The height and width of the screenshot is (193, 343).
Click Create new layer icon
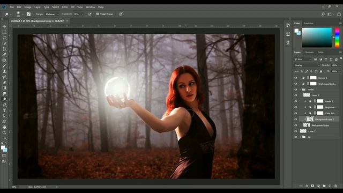(x=330, y=186)
